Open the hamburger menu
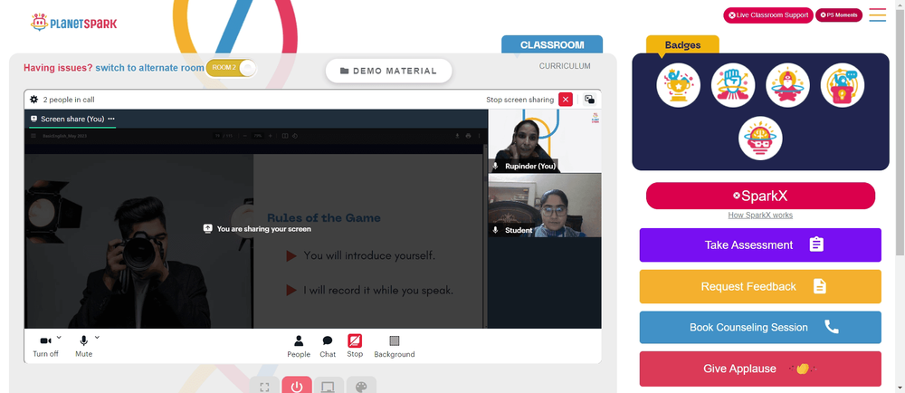The width and height of the screenshot is (905, 393). [x=877, y=15]
